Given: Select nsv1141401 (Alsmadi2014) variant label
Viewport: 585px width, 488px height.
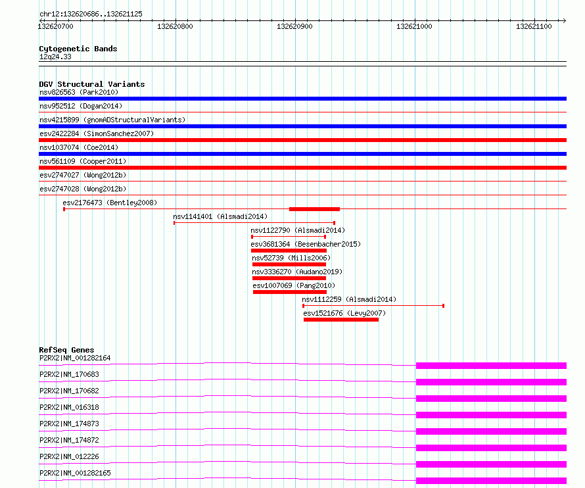Looking at the screenshot, I should click(220, 216).
